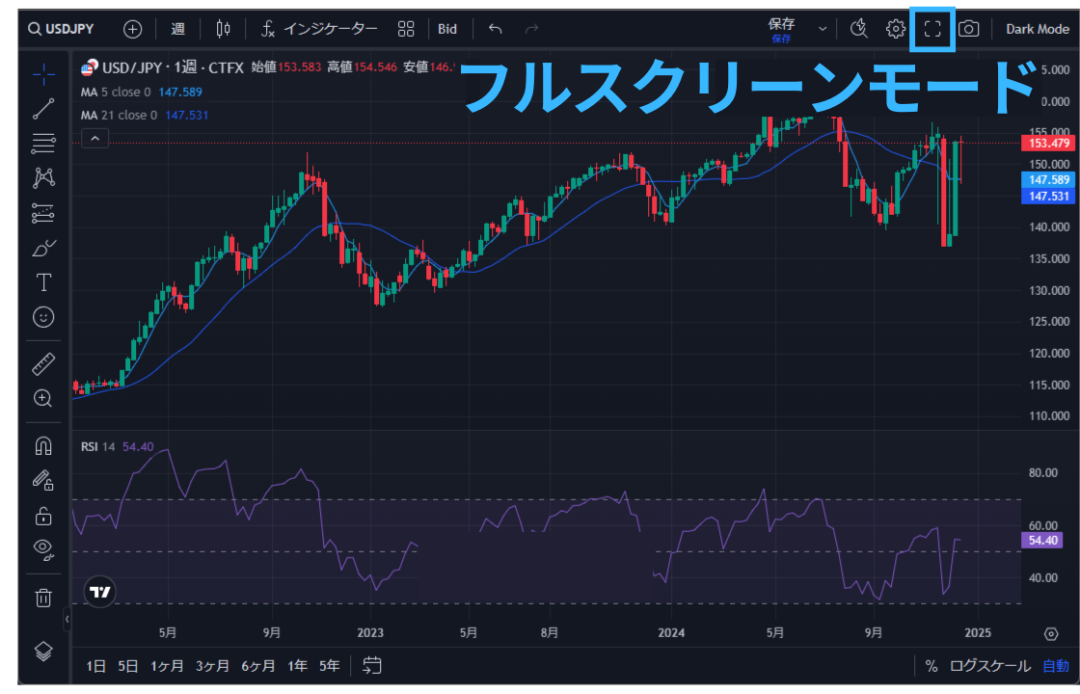Click the 147.531 MA price label
The width and height of the screenshot is (1080, 694).
pos(1047,197)
